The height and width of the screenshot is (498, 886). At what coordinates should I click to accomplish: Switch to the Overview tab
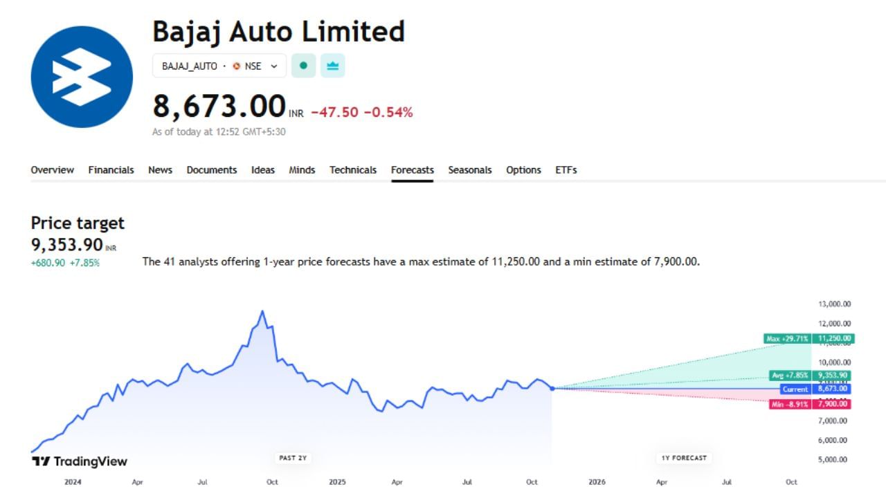click(52, 170)
